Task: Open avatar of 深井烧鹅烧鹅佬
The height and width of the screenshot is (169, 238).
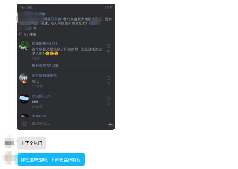Action: tap(24, 78)
